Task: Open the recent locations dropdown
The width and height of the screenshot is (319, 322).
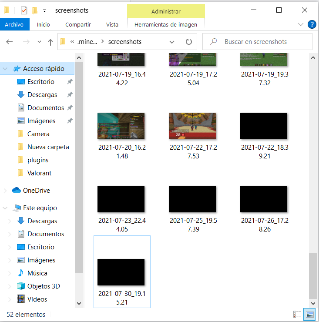Action: tap(39, 42)
